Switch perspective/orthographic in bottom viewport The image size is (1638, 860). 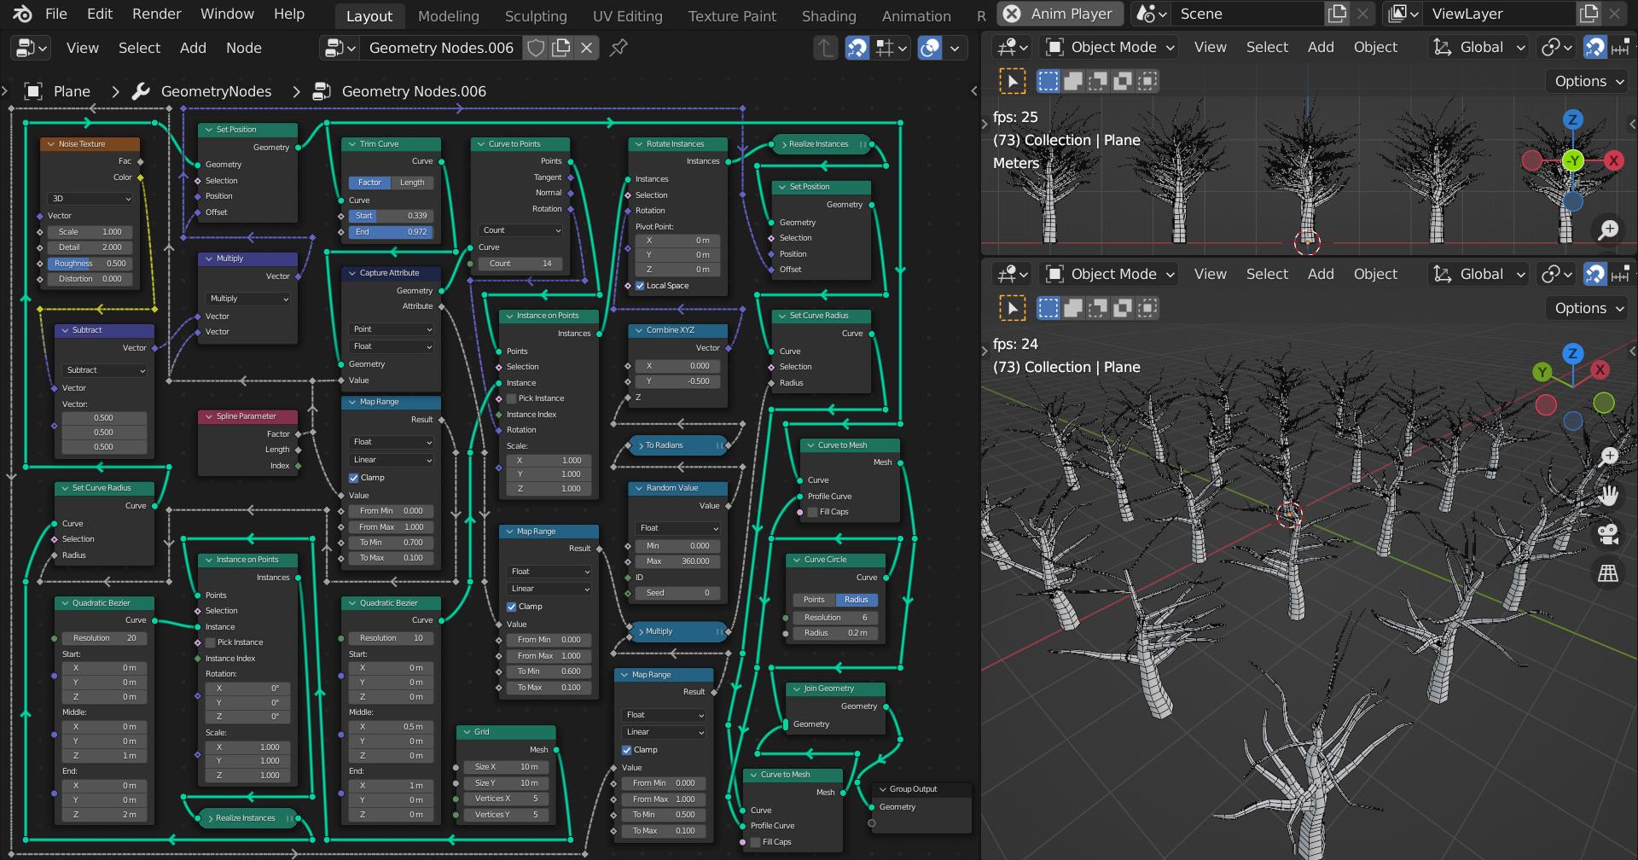tap(1608, 573)
